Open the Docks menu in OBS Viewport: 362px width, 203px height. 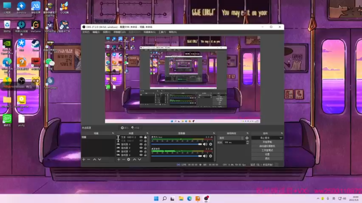click(x=119, y=32)
